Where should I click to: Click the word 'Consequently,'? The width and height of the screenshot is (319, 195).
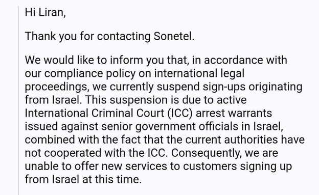point(207,153)
